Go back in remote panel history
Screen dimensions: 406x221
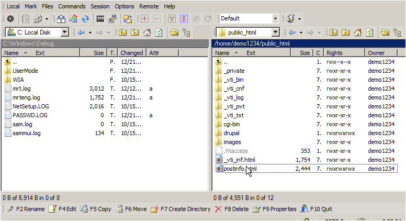pos(292,32)
